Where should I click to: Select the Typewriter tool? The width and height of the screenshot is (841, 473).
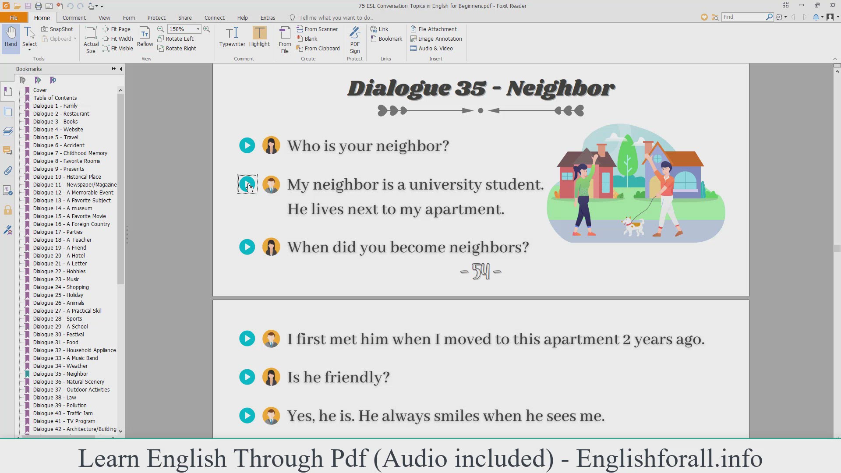click(x=232, y=37)
